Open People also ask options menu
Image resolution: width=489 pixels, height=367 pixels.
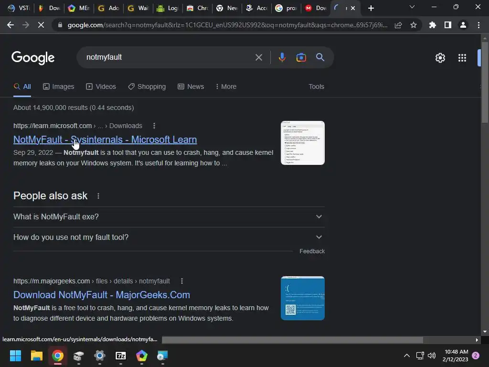(x=98, y=196)
